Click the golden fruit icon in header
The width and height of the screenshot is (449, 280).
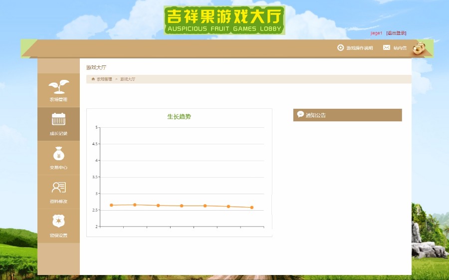pyautogui.click(x=419, y=48)
